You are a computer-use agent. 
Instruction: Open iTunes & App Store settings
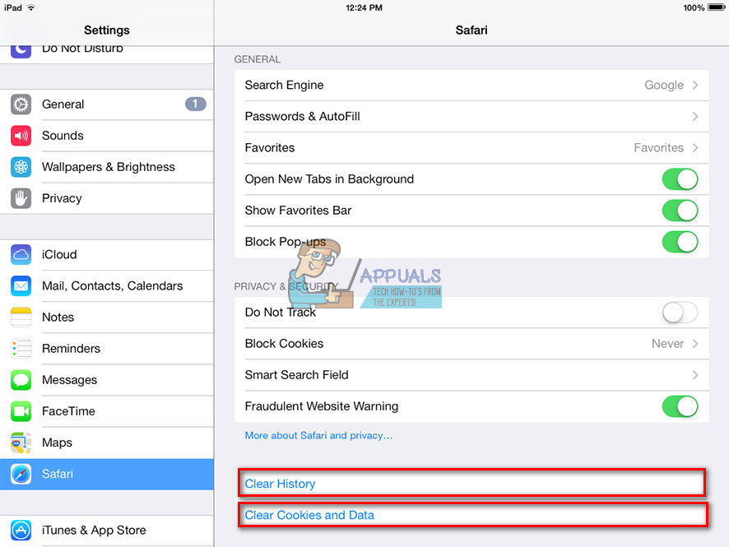pos(107,531)
